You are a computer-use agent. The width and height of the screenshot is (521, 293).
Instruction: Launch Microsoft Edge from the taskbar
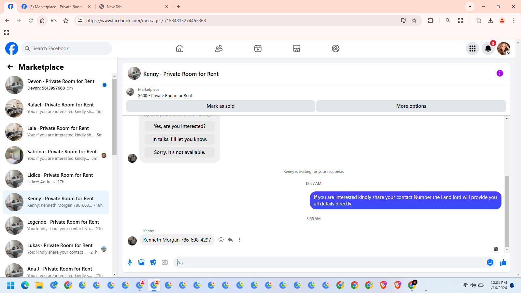[x=25, y=286]
